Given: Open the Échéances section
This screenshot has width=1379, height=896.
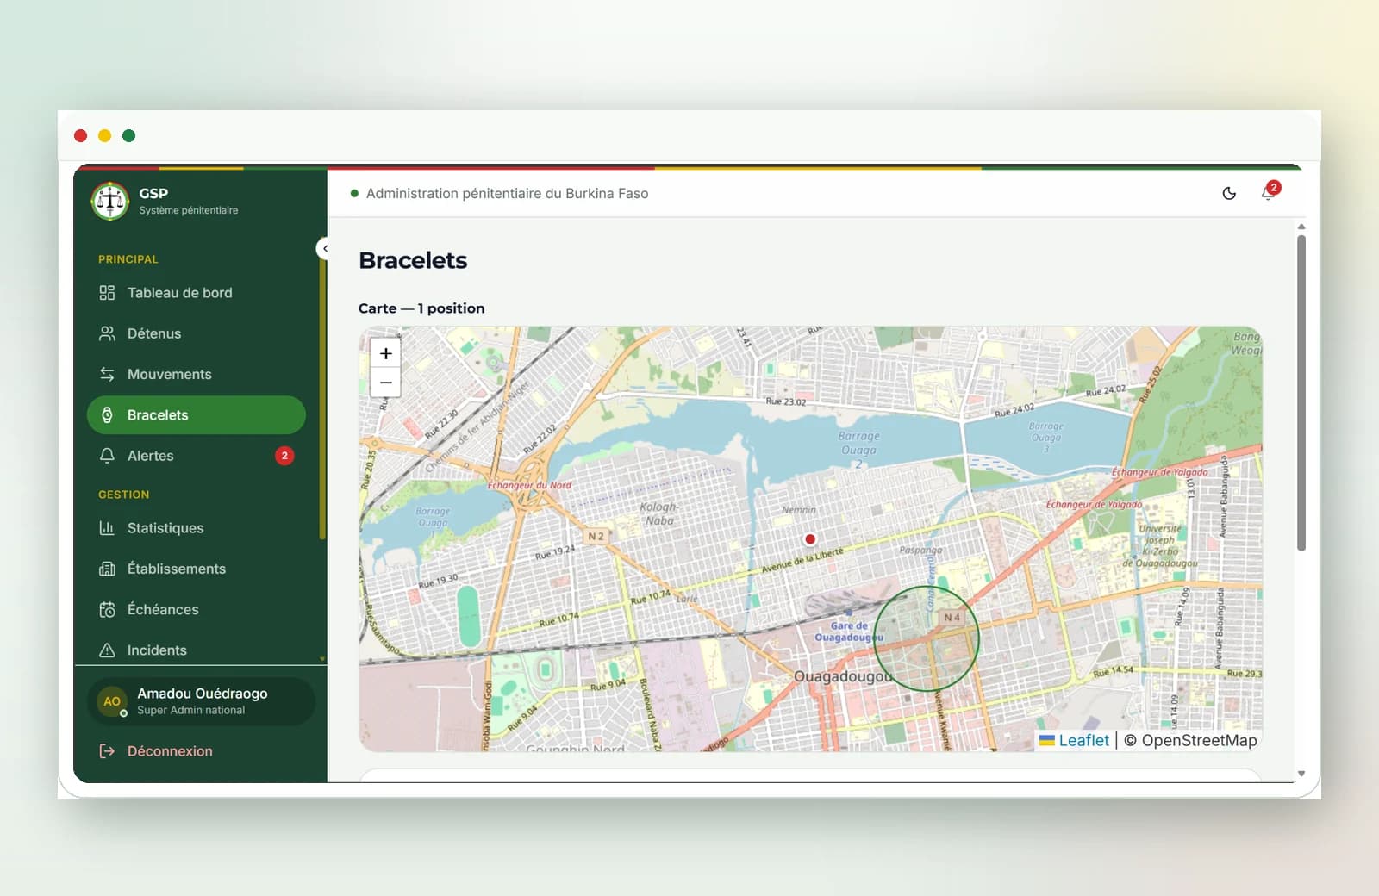Looking at the screenshot, I should point(197,609).
